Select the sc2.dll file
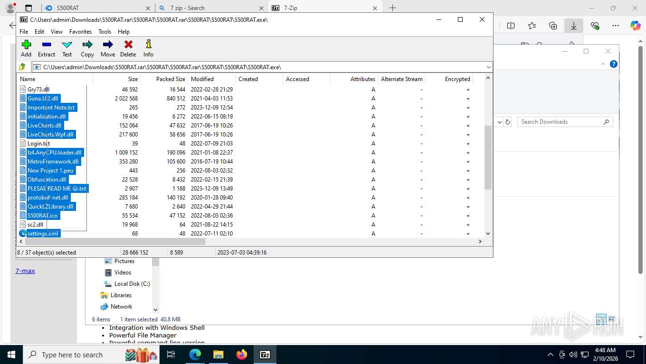The height and width of the screenshot is (364, 646). pos(35,225)
